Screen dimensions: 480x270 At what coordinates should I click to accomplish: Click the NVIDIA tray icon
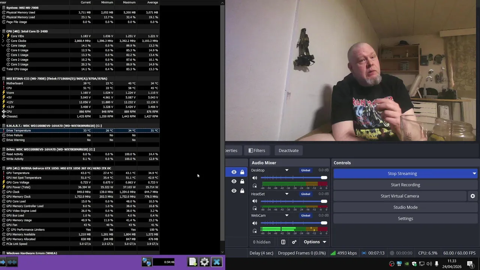pyautogui.click(x=407, y=264)
